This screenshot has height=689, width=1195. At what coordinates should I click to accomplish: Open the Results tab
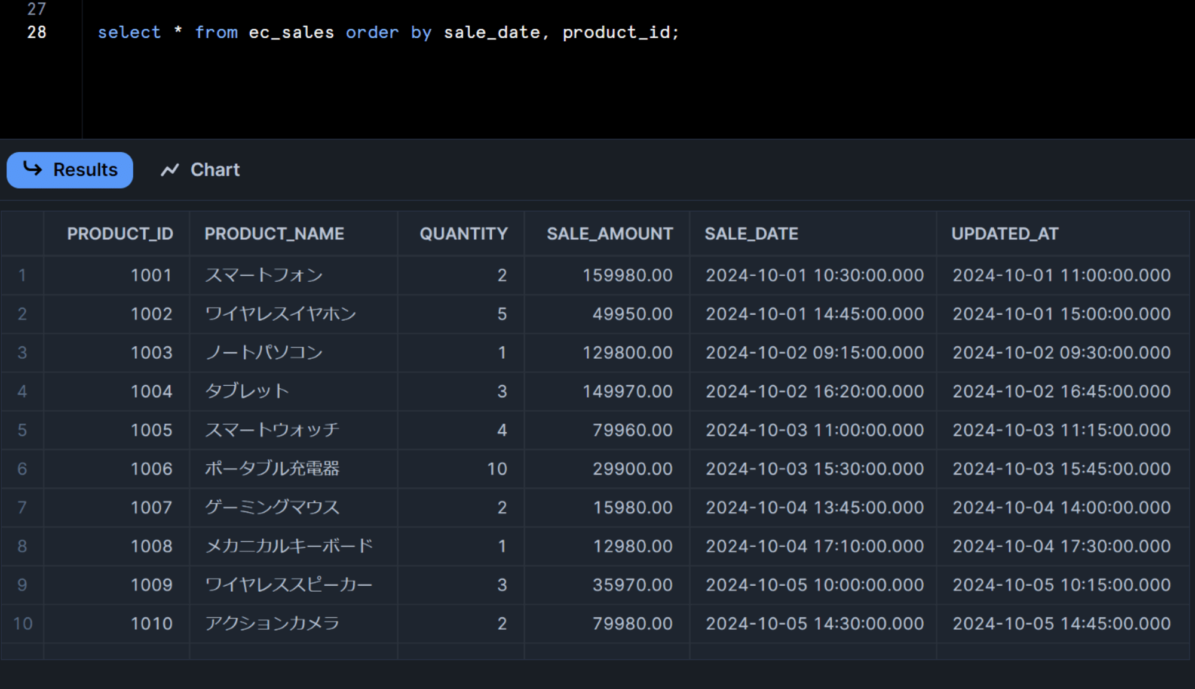tap(70, 170)
